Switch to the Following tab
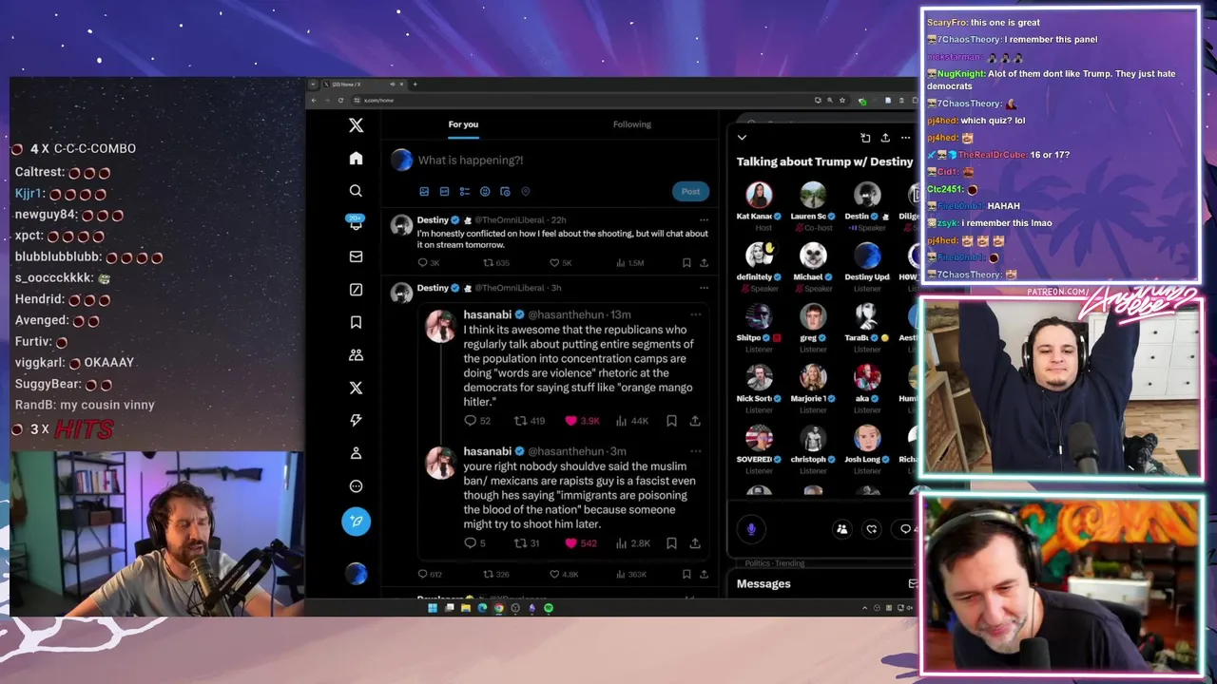 point(632,124)
